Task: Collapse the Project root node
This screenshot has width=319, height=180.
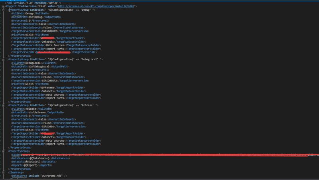Action: [x=4, y=6]
